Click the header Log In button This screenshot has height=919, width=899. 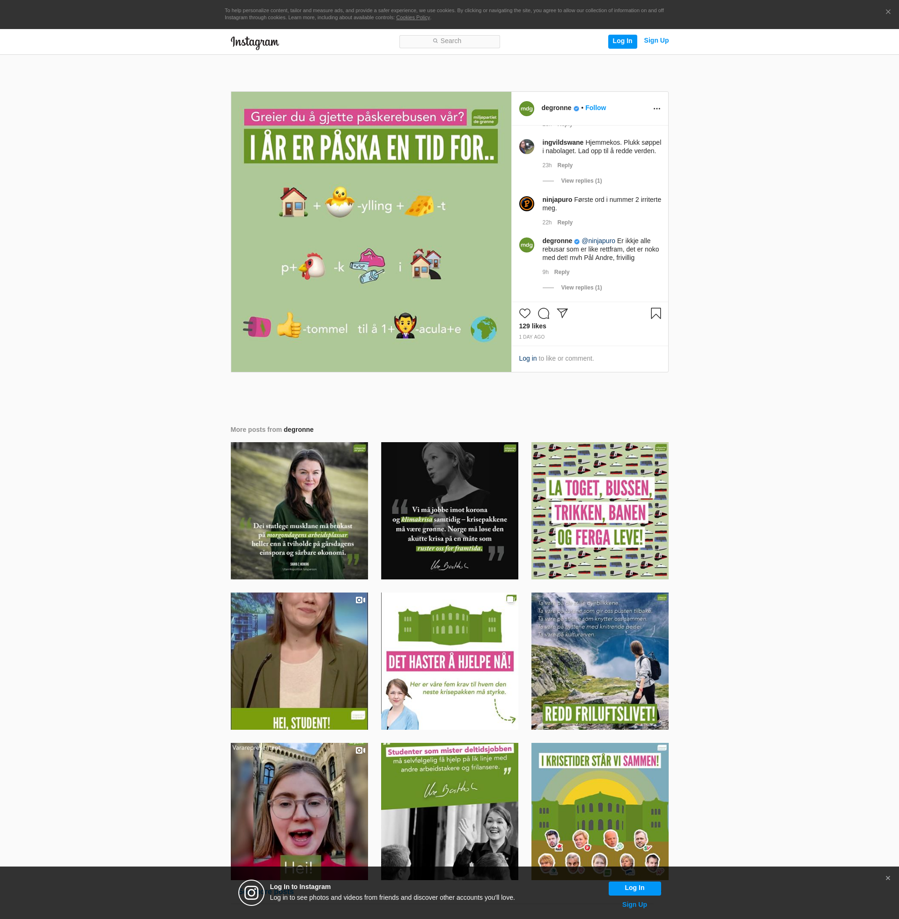(x=622, y=41)
